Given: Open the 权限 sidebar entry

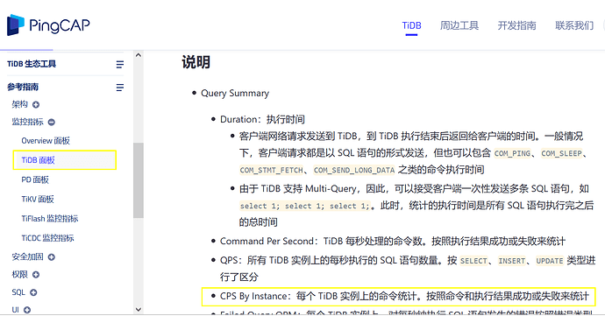Looking at the screenshot, I should [19, 274].
